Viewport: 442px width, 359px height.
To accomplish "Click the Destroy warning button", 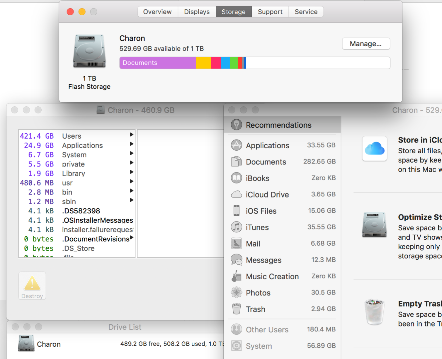I will point(32,286).
